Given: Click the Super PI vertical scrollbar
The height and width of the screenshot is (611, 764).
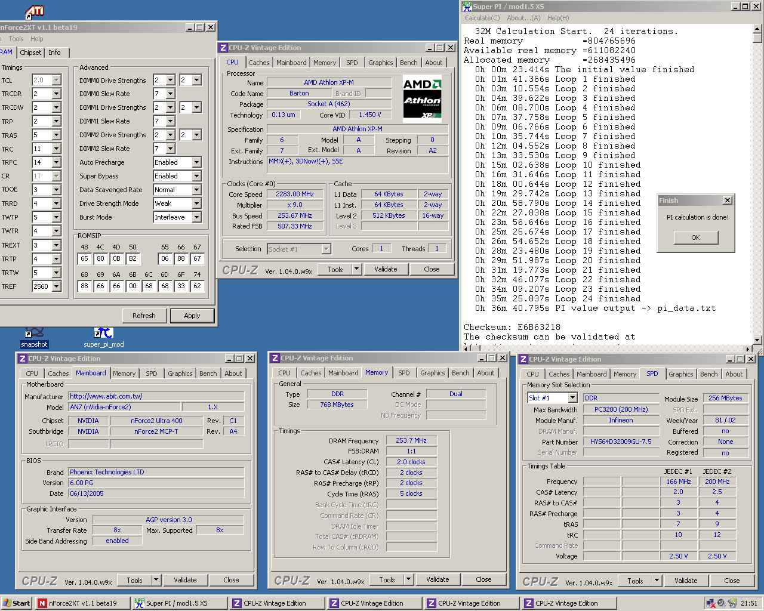Looking at the screenshot, I should coord(757,179).
